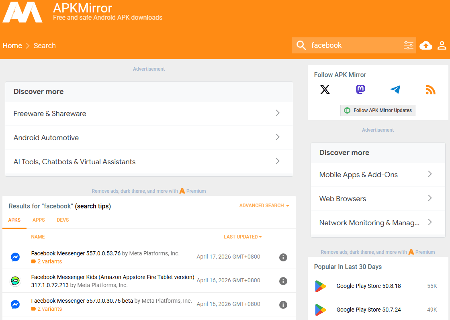Image resolution: width=450 pixels, height=320 pixels.
Task: Expand the Advanced Search dropdown
Action: [x=264, y=206]
